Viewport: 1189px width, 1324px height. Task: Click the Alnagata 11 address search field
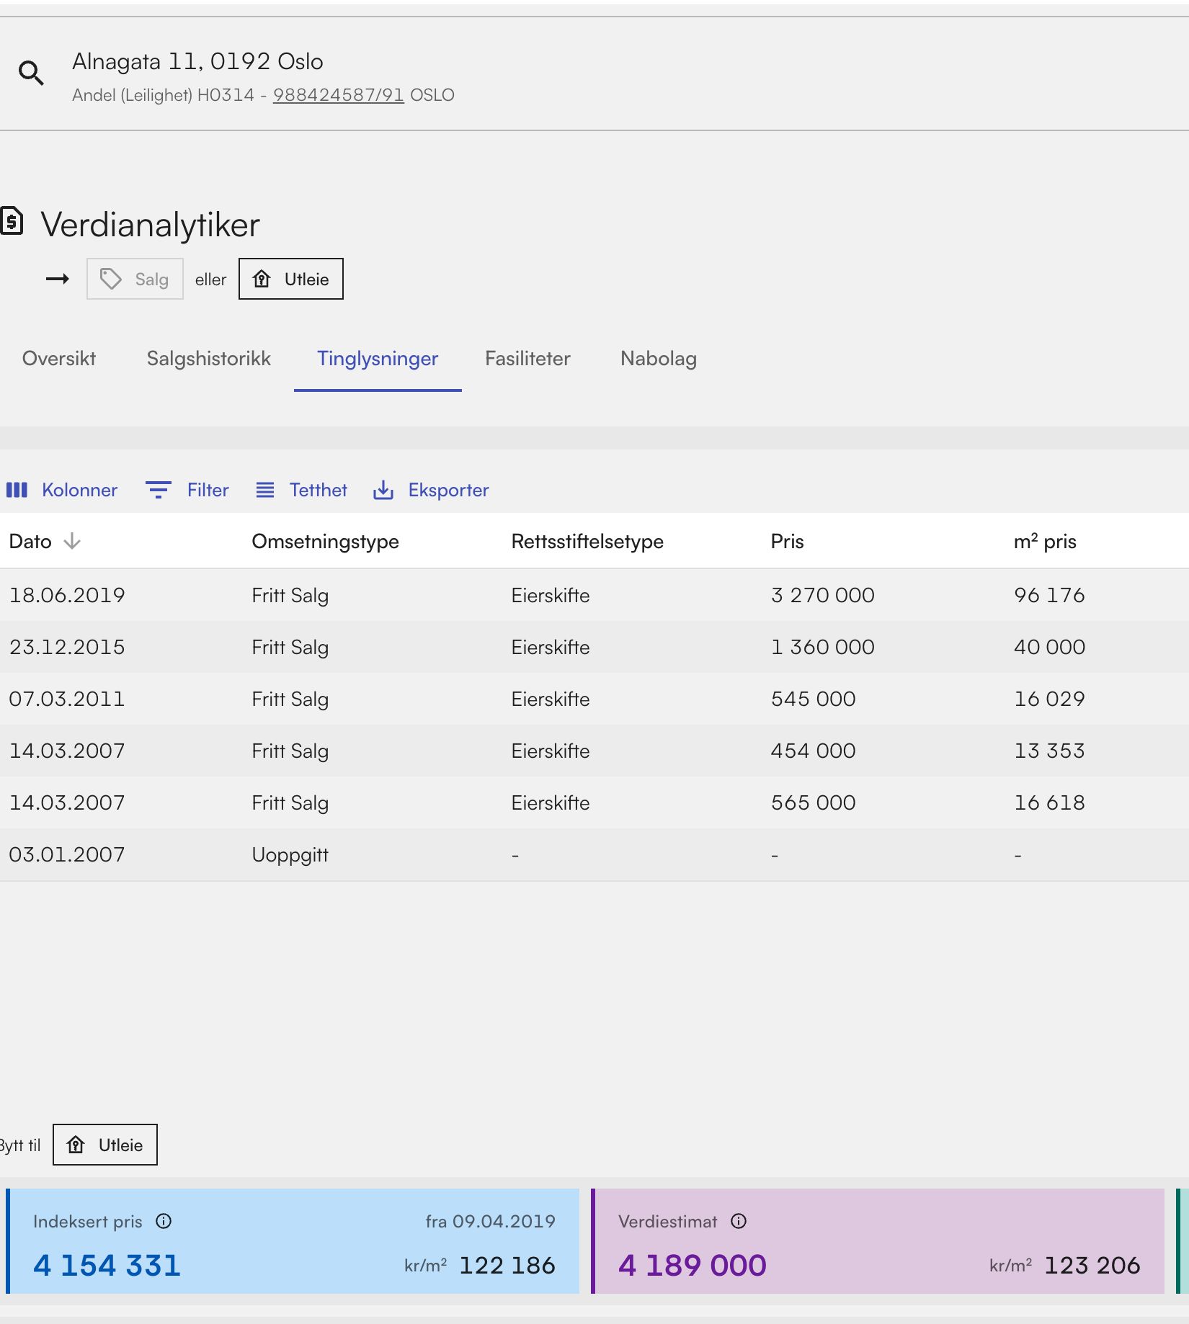[197, 62]
